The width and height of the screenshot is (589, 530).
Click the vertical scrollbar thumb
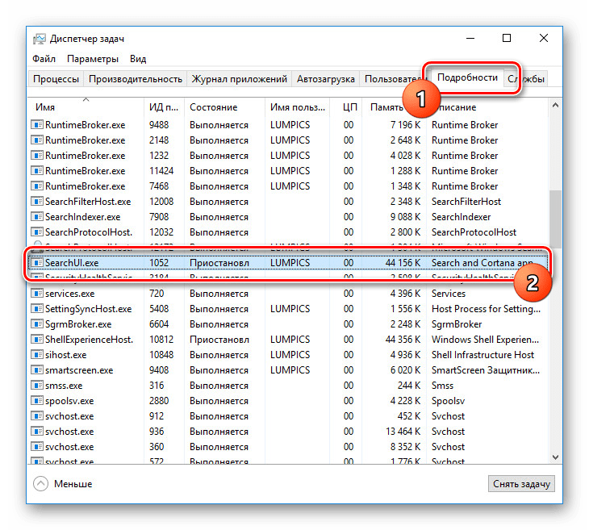tap(555, 219)
